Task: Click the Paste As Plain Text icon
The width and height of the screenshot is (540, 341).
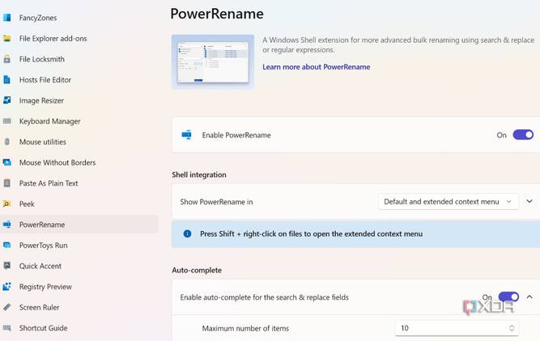Action: (7, 183)
